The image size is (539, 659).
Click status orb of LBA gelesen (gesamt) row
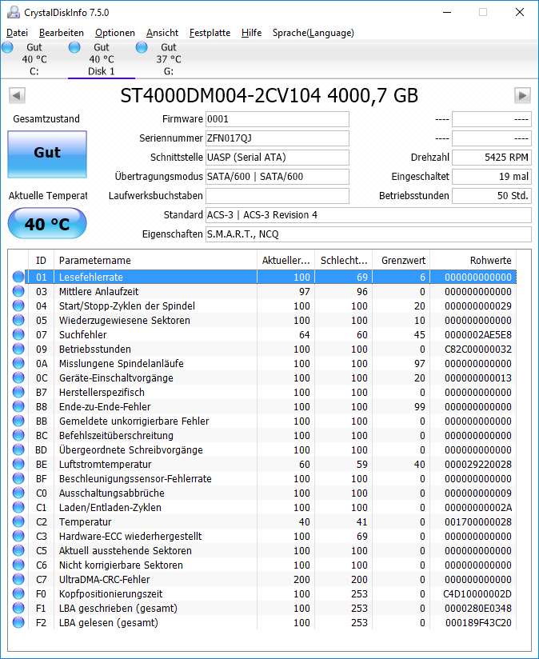click(18, 622)
